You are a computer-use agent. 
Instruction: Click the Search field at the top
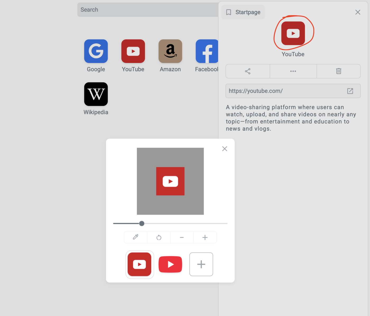(148, 10)
